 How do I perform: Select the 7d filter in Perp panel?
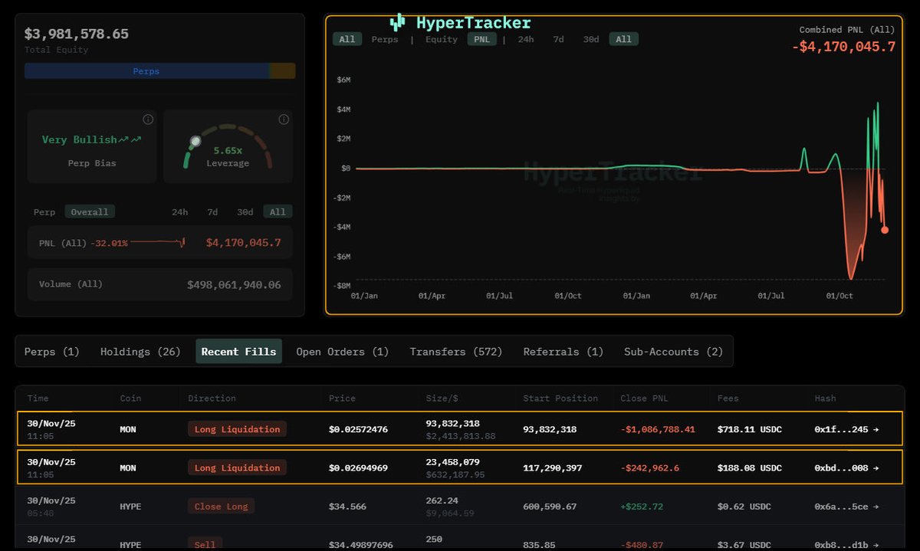(x=212, y=212)
